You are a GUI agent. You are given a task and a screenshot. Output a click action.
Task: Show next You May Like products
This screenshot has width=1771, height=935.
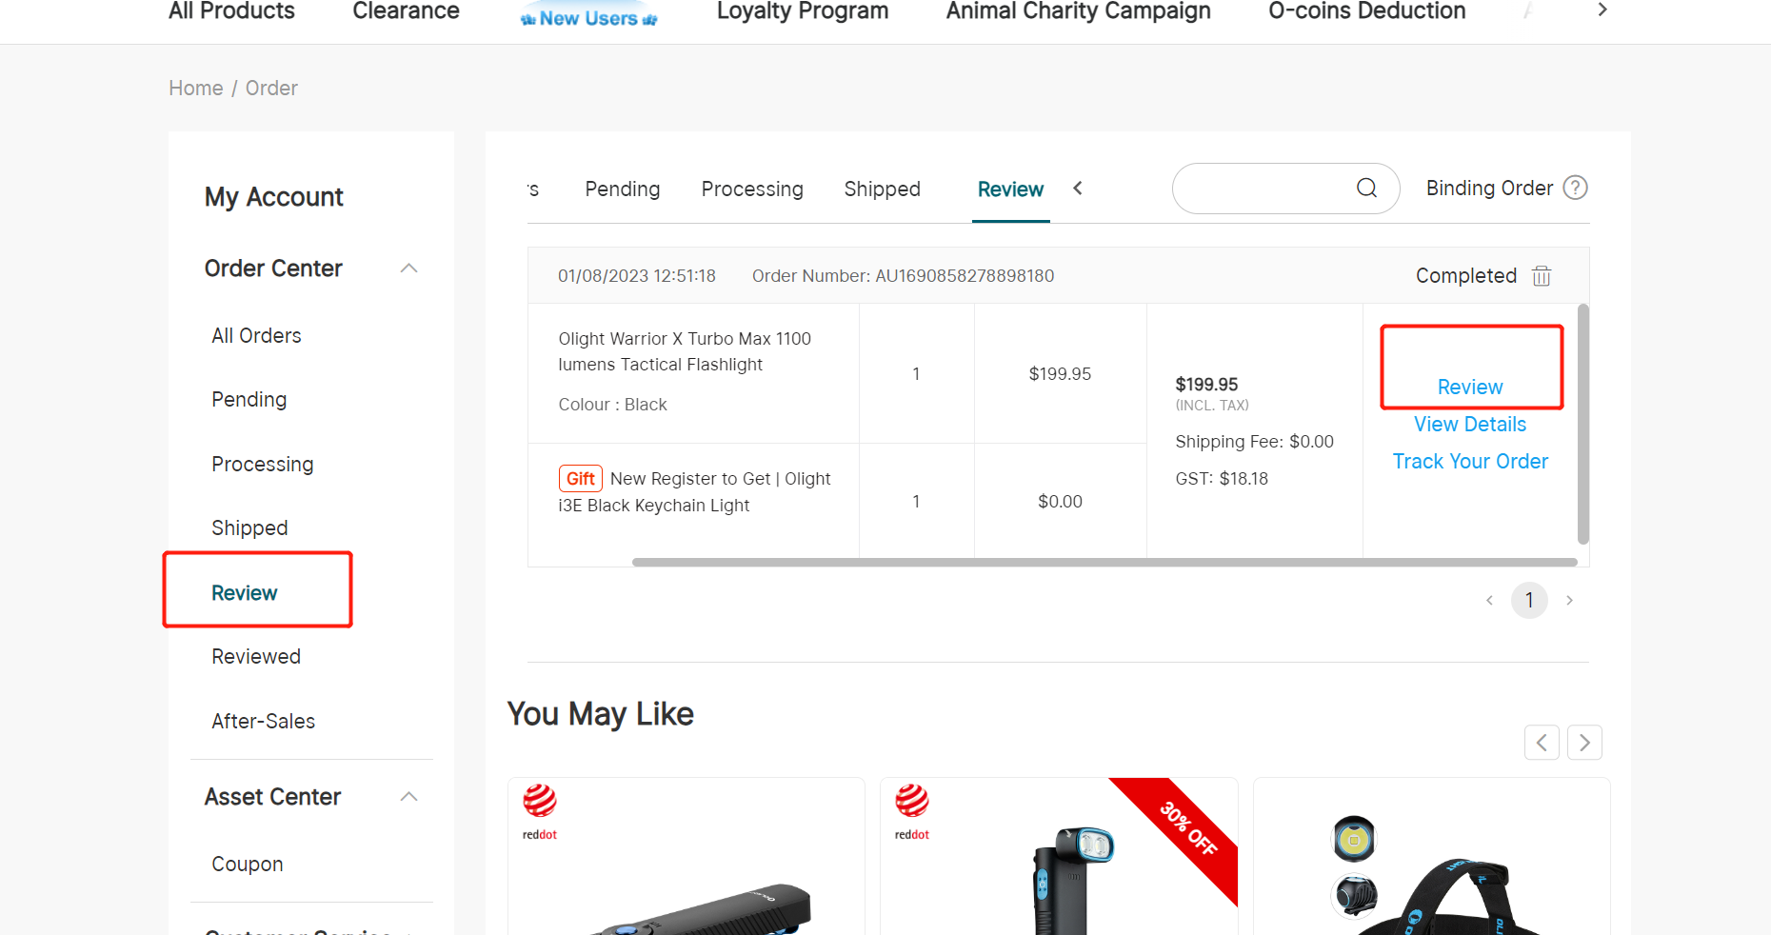click(x=1584, y=743)
